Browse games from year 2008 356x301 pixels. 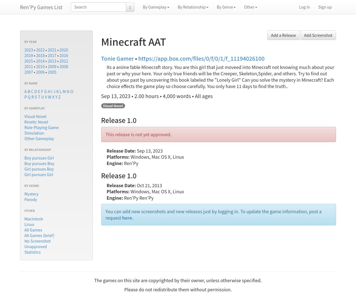[x=64, y=67]
